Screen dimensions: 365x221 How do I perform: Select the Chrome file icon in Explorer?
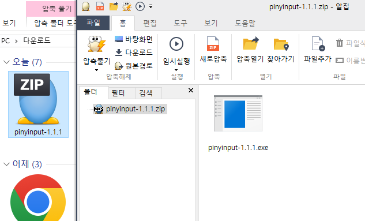[38, 198]
